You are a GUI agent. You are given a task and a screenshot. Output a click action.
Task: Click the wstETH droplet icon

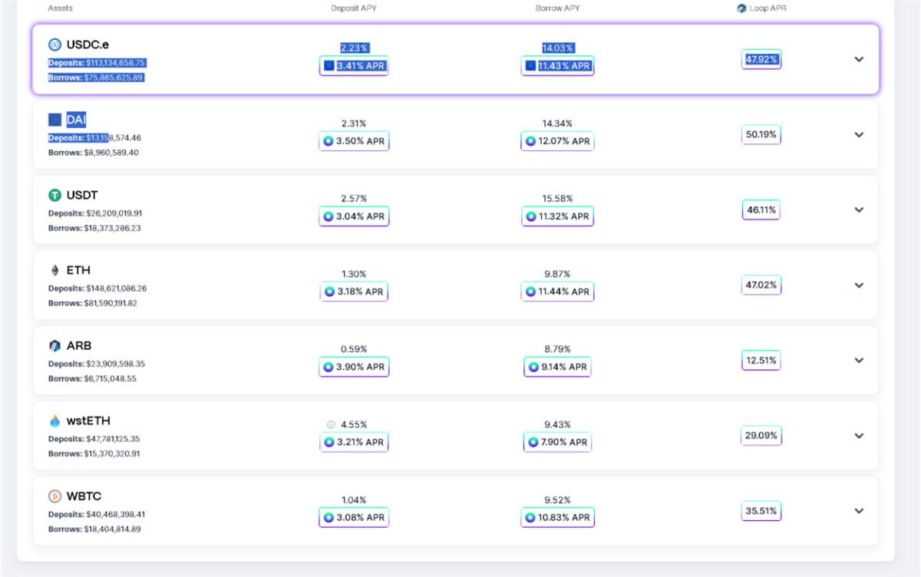tap(54, 421)
